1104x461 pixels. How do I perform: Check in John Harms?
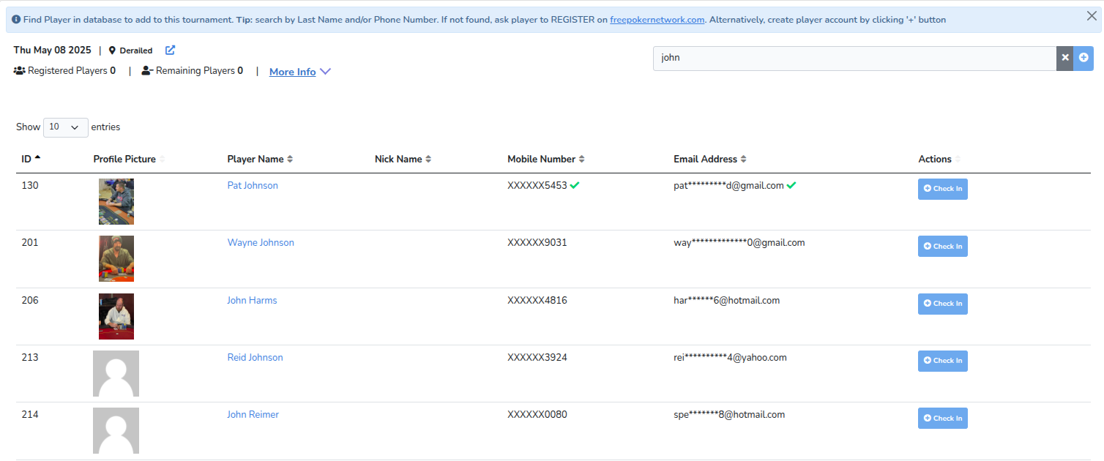(x=942, y=304)
